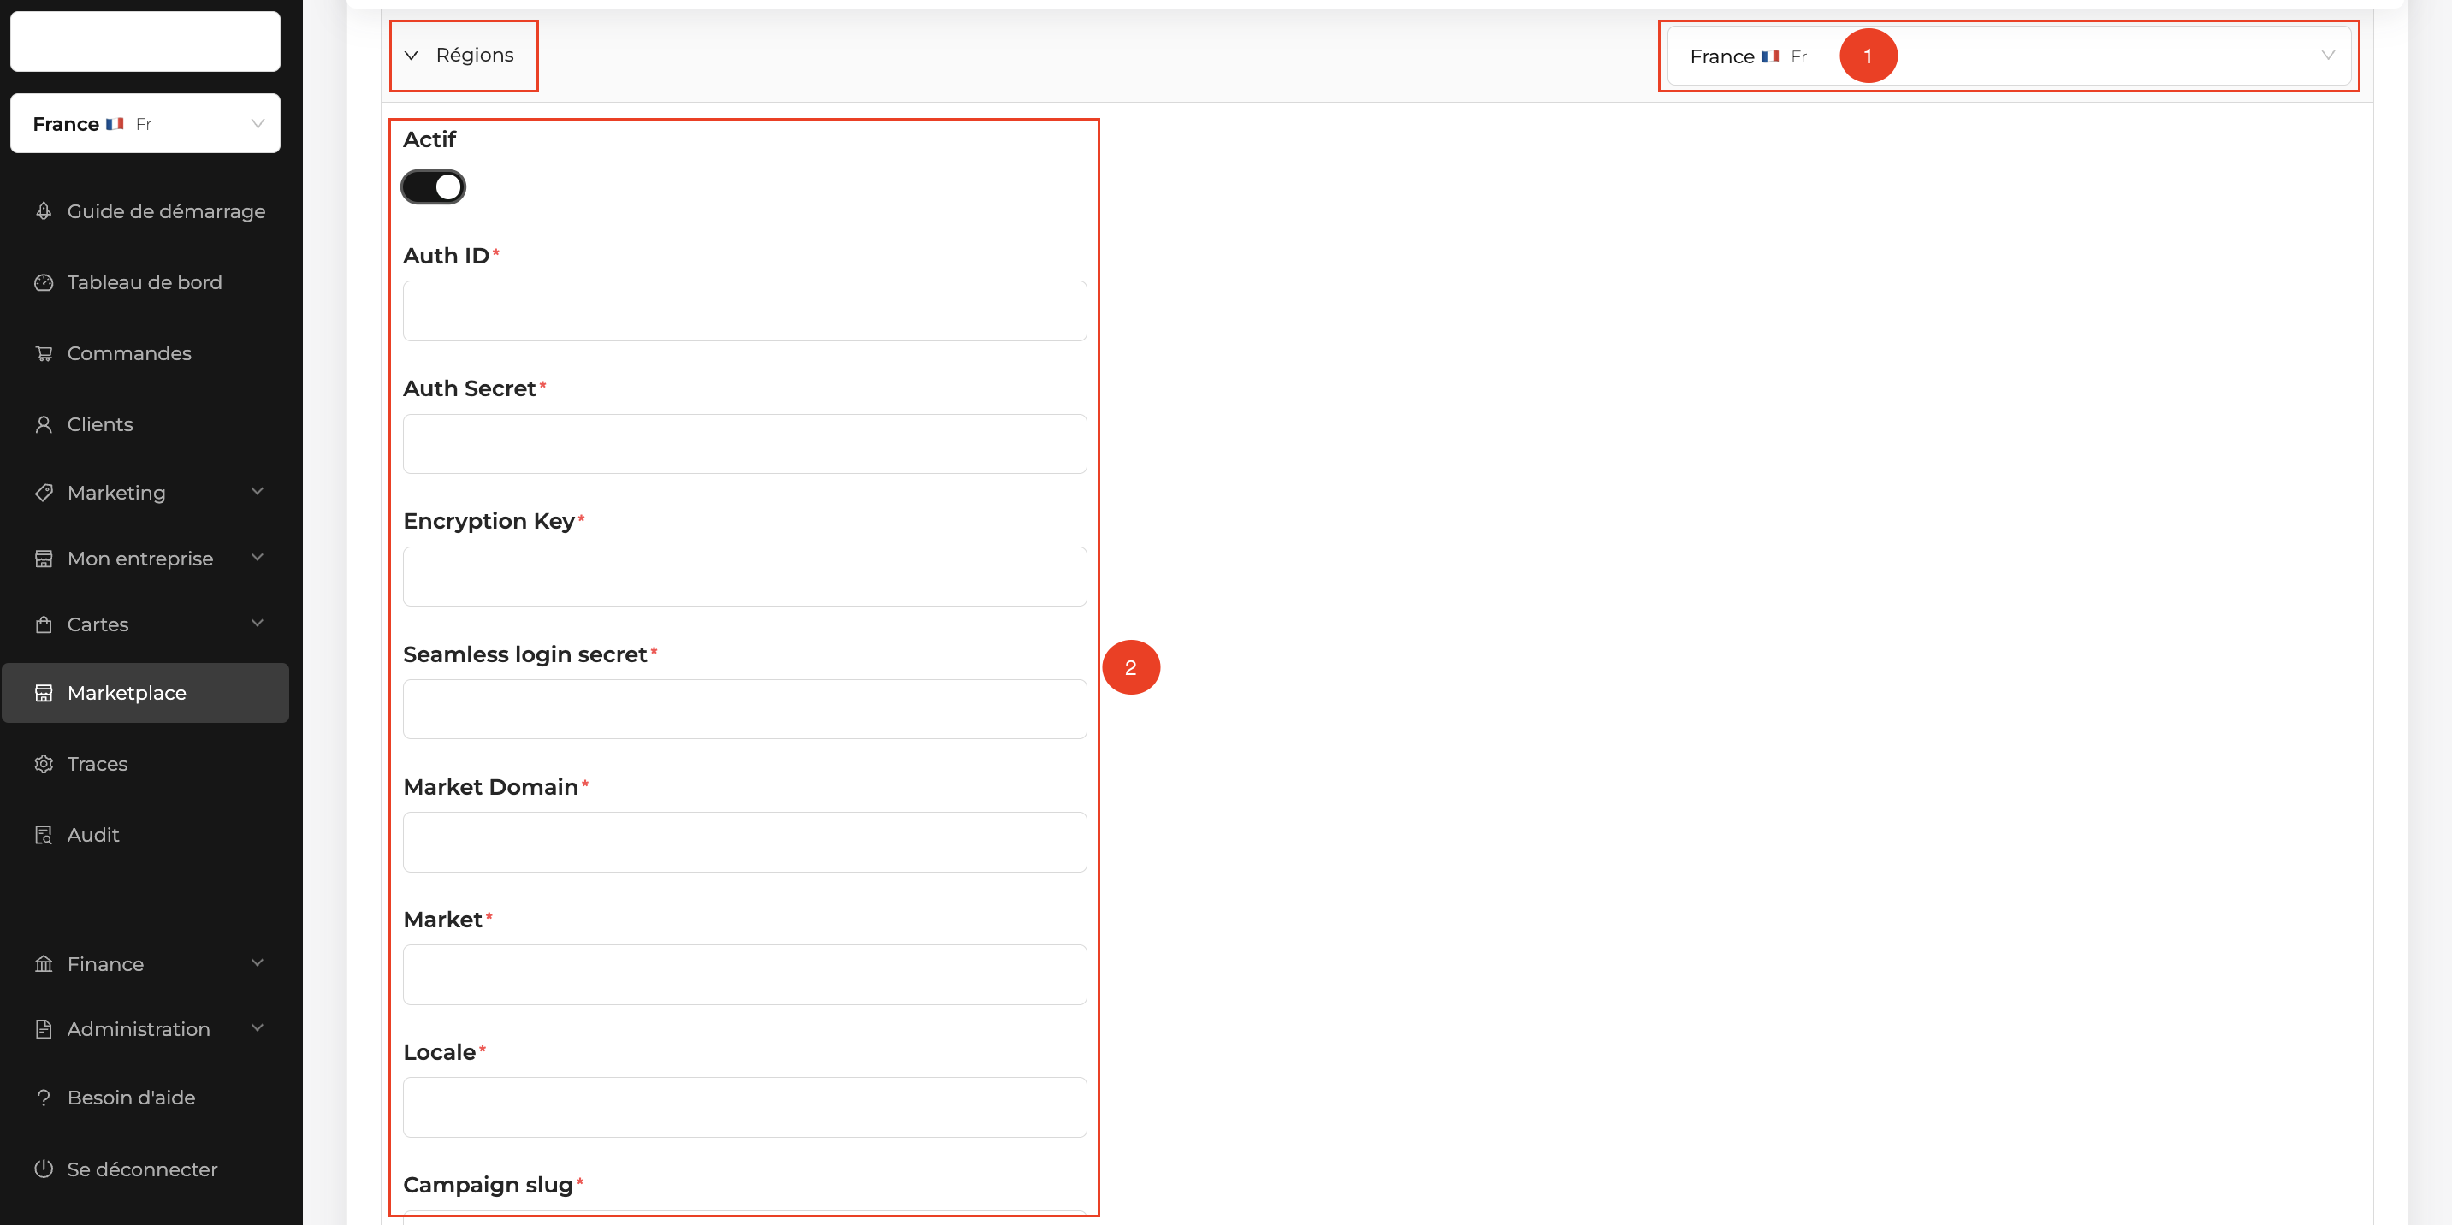
Task: Focus the Auth Secret input field
Action: 744,444
